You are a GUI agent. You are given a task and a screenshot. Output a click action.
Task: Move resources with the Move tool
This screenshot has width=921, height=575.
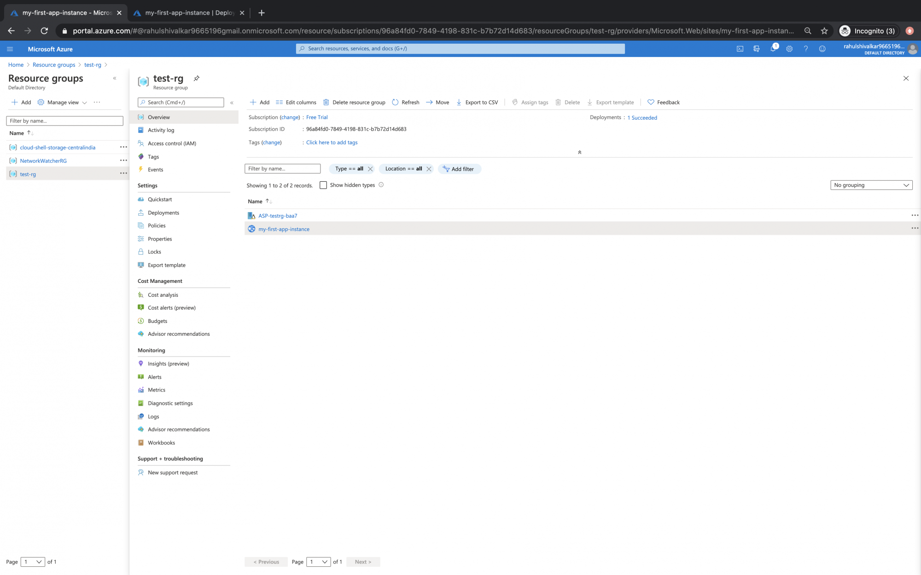(437, 102)
